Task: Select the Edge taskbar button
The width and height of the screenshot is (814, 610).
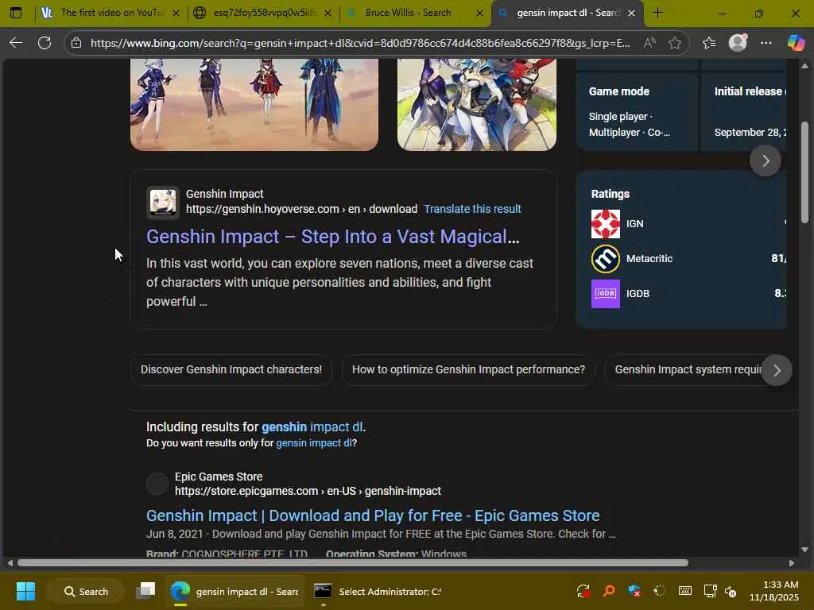Action: (235, 591)
